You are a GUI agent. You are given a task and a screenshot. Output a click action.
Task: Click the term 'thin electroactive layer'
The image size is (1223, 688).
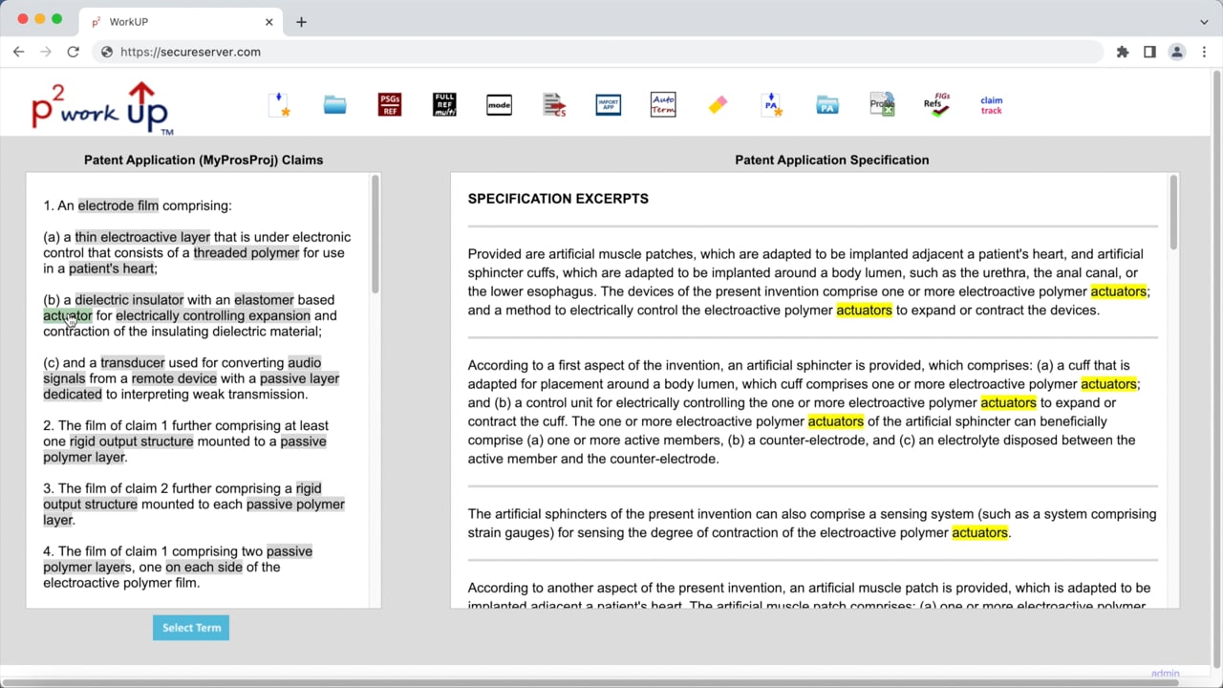[142, 237]
